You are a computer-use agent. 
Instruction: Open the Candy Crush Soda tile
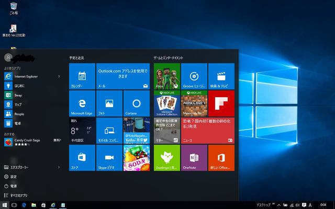137,158
